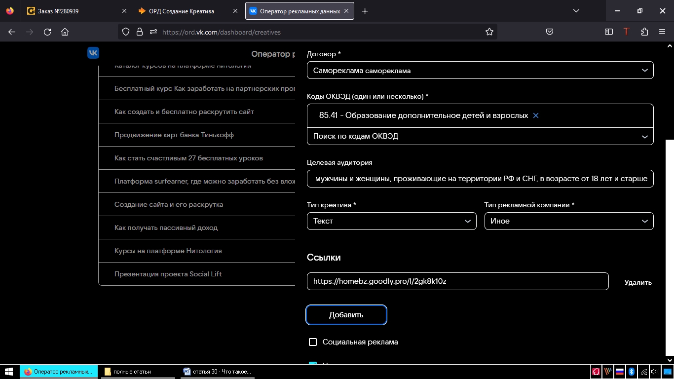Viewport: 674px width, 379px height.
Task: Open the Extensions puzzle icon
Action: point(644,32)
